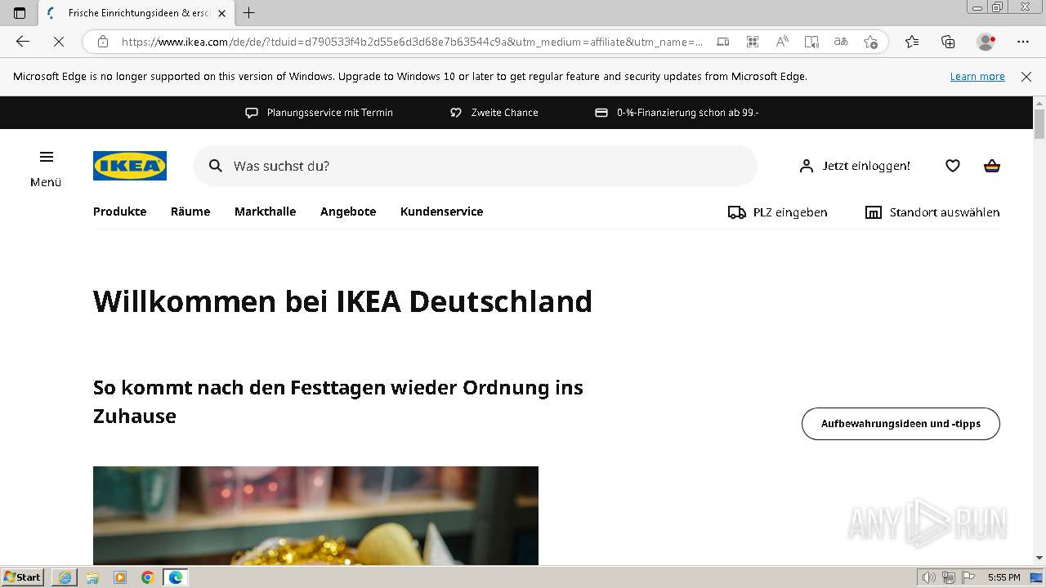
Task: Go back with the browser back arrow
Action: (23, 42)
